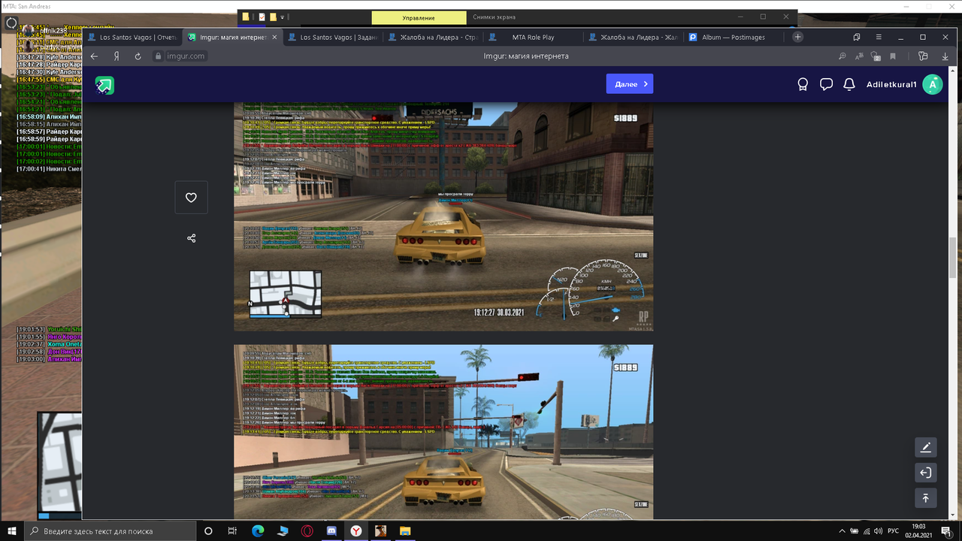The width and height of the screenshot is (962, 541).
Task: Switch to Los Santos Vagos | Задания tab
Action: pyautogui.click(x=333, y=37)
